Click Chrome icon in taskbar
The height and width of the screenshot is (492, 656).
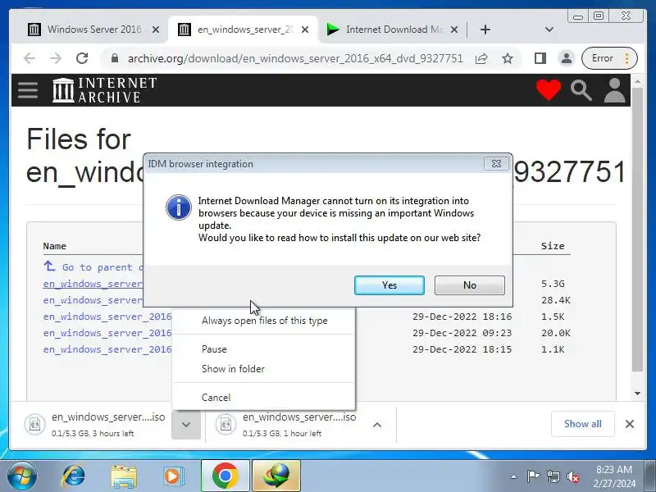coord(225,476)
